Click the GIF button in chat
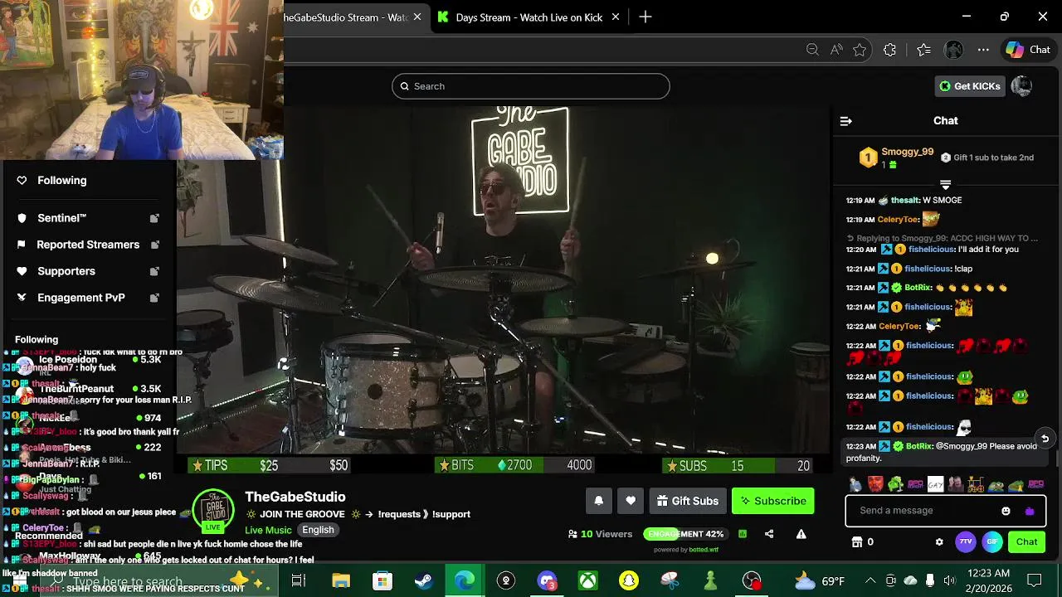Viewport: 1062px width, 597px height. coord(992,542)
